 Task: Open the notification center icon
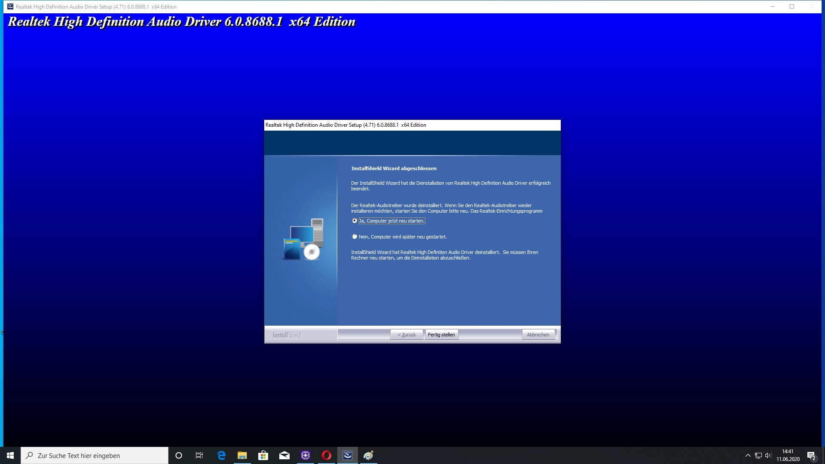click(811, 455)
